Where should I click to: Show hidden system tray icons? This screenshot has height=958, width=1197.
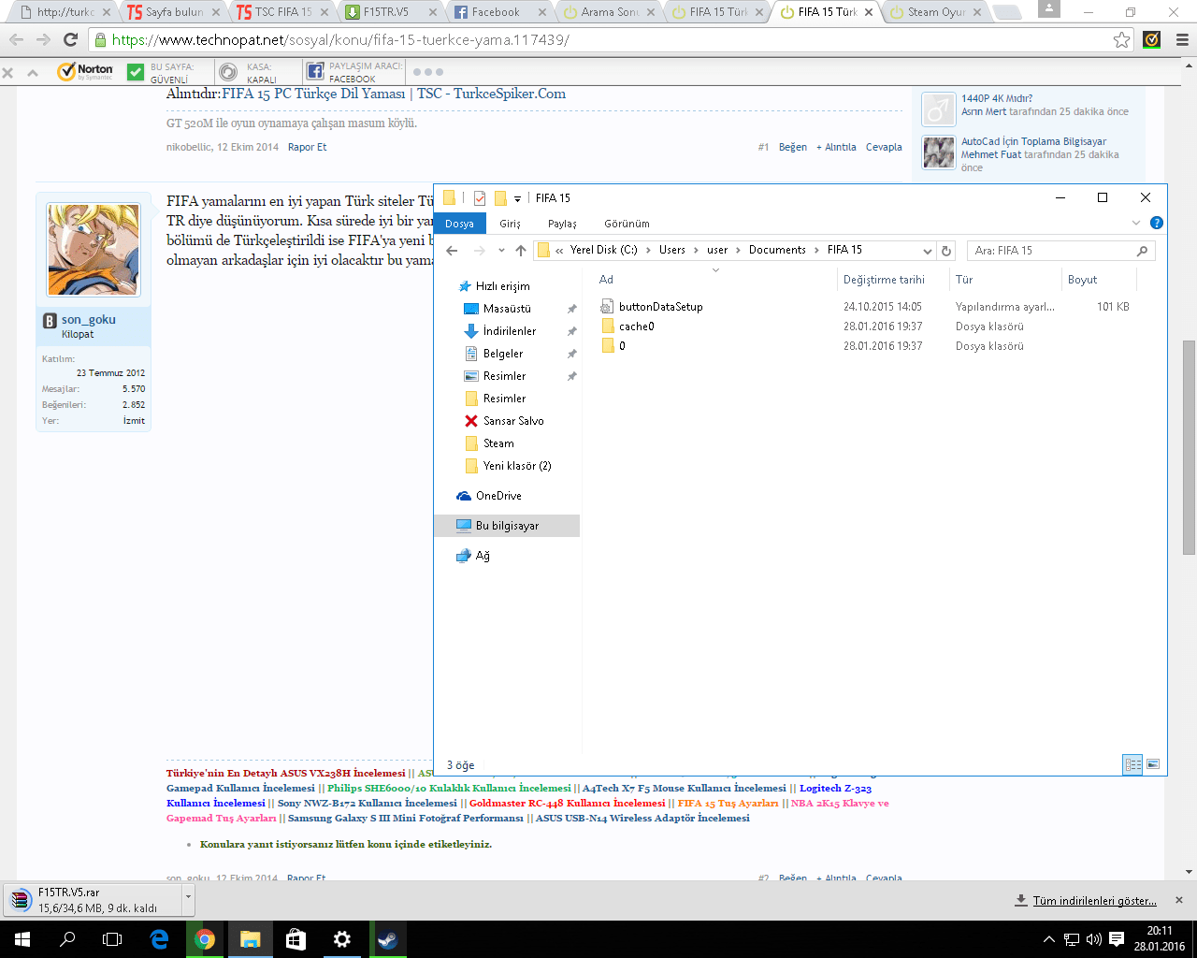[1048, 939]
